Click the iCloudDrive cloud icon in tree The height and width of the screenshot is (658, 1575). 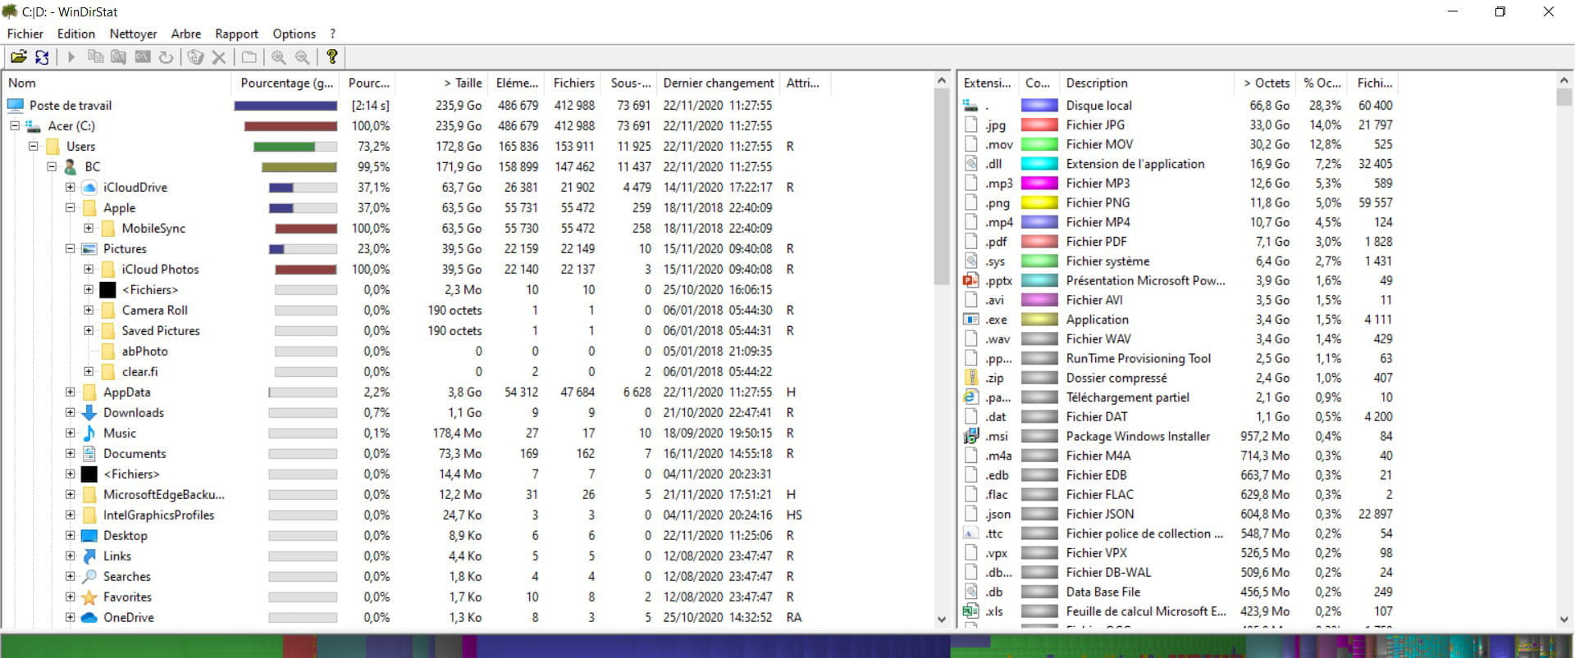(89, 187)
